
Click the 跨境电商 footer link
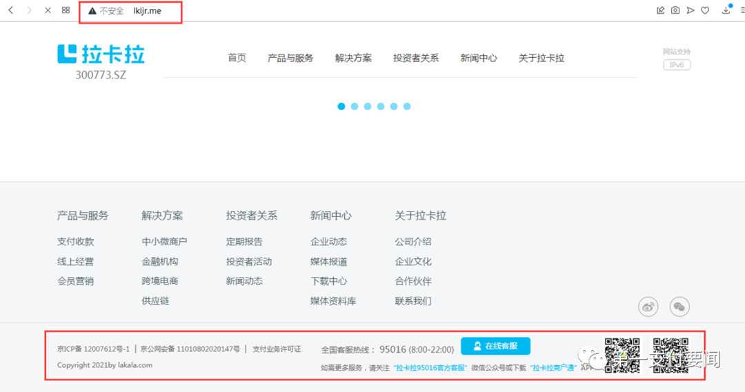click(x=159, y=281)
